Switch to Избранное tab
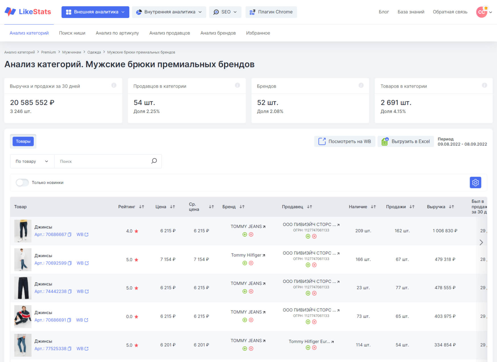 [x=258, y=33]
